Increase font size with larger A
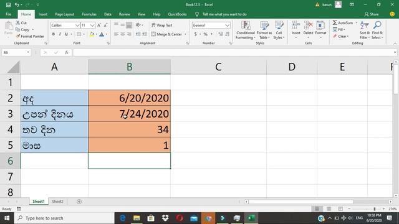This screenshot has width=399, height=224. pyautogui.click(x=99, y=25)
